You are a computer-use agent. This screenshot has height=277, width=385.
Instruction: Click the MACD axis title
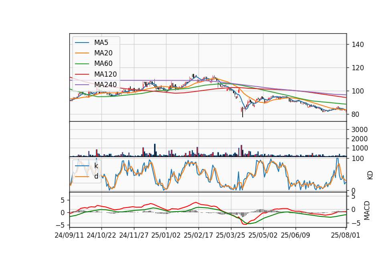pos(367,210)
